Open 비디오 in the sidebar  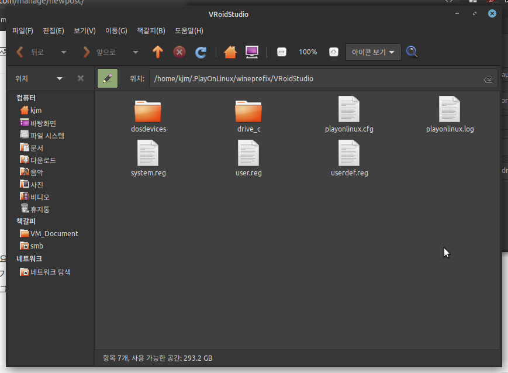point(35,197)
